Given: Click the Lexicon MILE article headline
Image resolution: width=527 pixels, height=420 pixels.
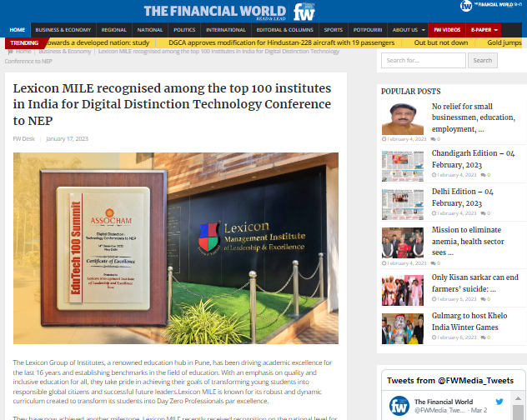Looking at the screenshot, I should click(x=172, y=104).
